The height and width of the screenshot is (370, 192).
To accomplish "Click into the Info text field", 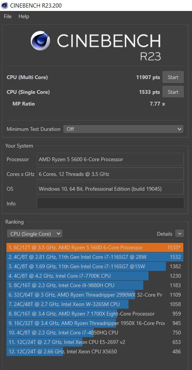I will pyautogui.click(x=110, y=204).
